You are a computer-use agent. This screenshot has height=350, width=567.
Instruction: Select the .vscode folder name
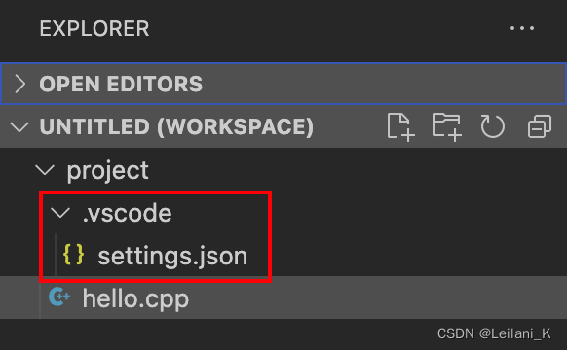(127, 213)
